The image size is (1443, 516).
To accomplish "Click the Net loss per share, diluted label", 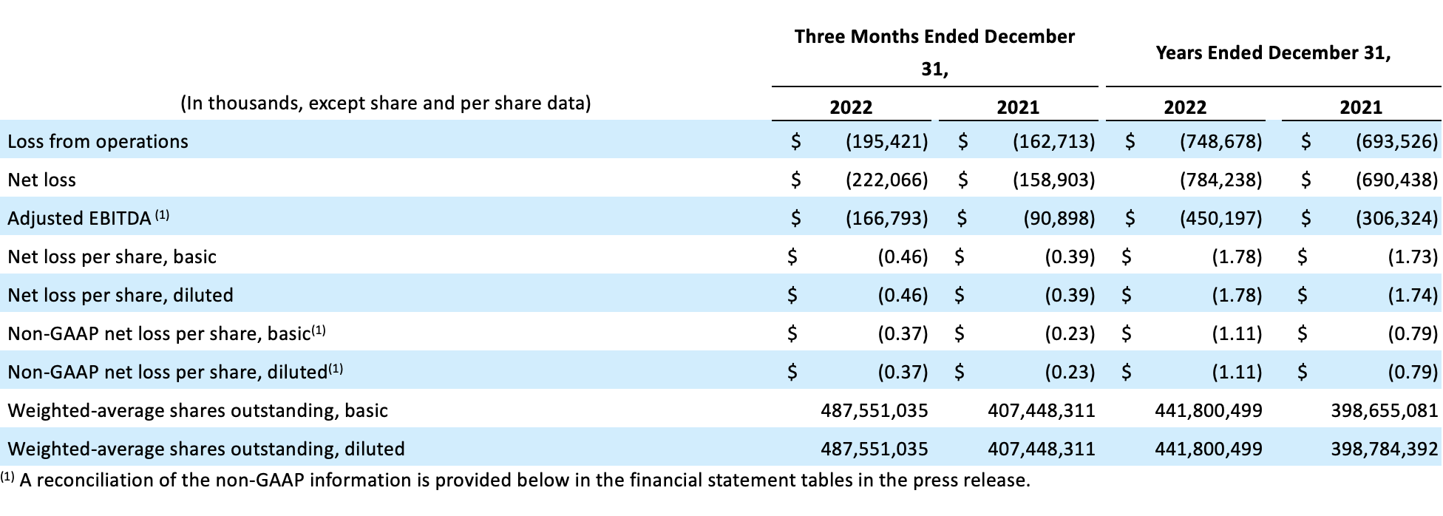I will coord(120,295).
